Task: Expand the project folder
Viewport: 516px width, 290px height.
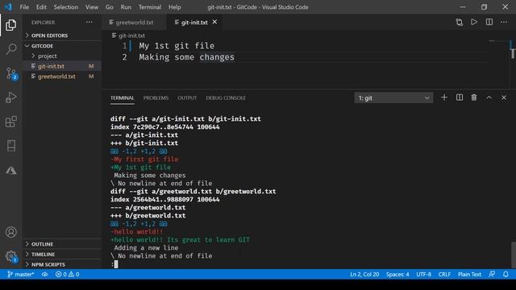Action: click(x=62, y=56)
